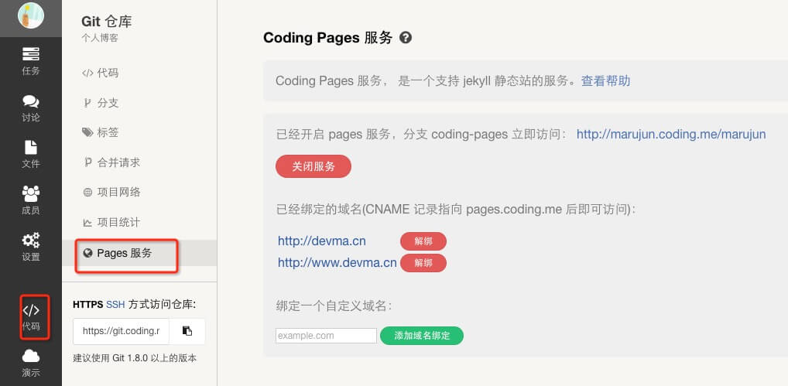Click the example.com domain input field
788x386 pixels.
[x=326, y=336]
